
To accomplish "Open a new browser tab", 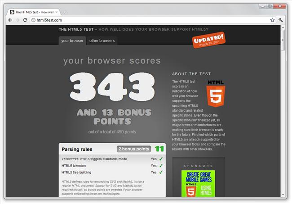I will coord(64,12).
